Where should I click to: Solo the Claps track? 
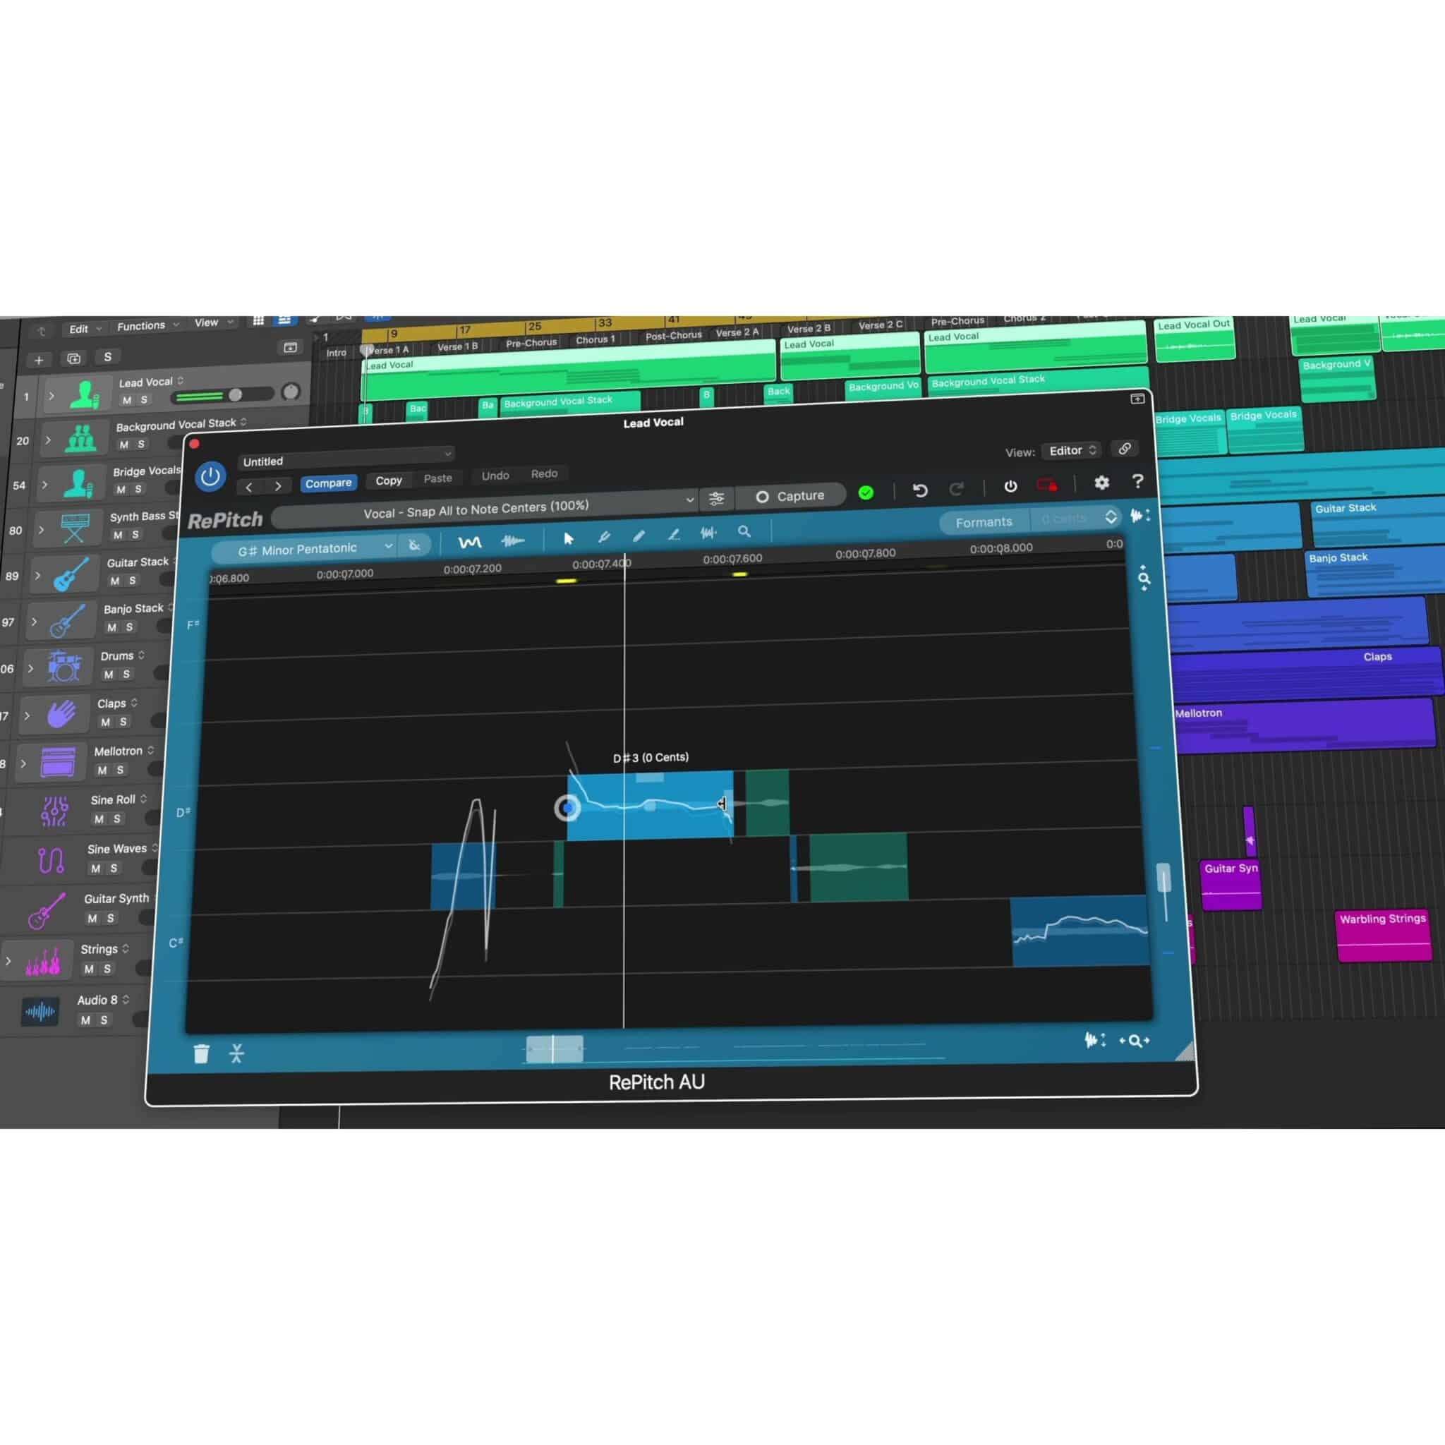pyautogui.click(x=123, y=722)
